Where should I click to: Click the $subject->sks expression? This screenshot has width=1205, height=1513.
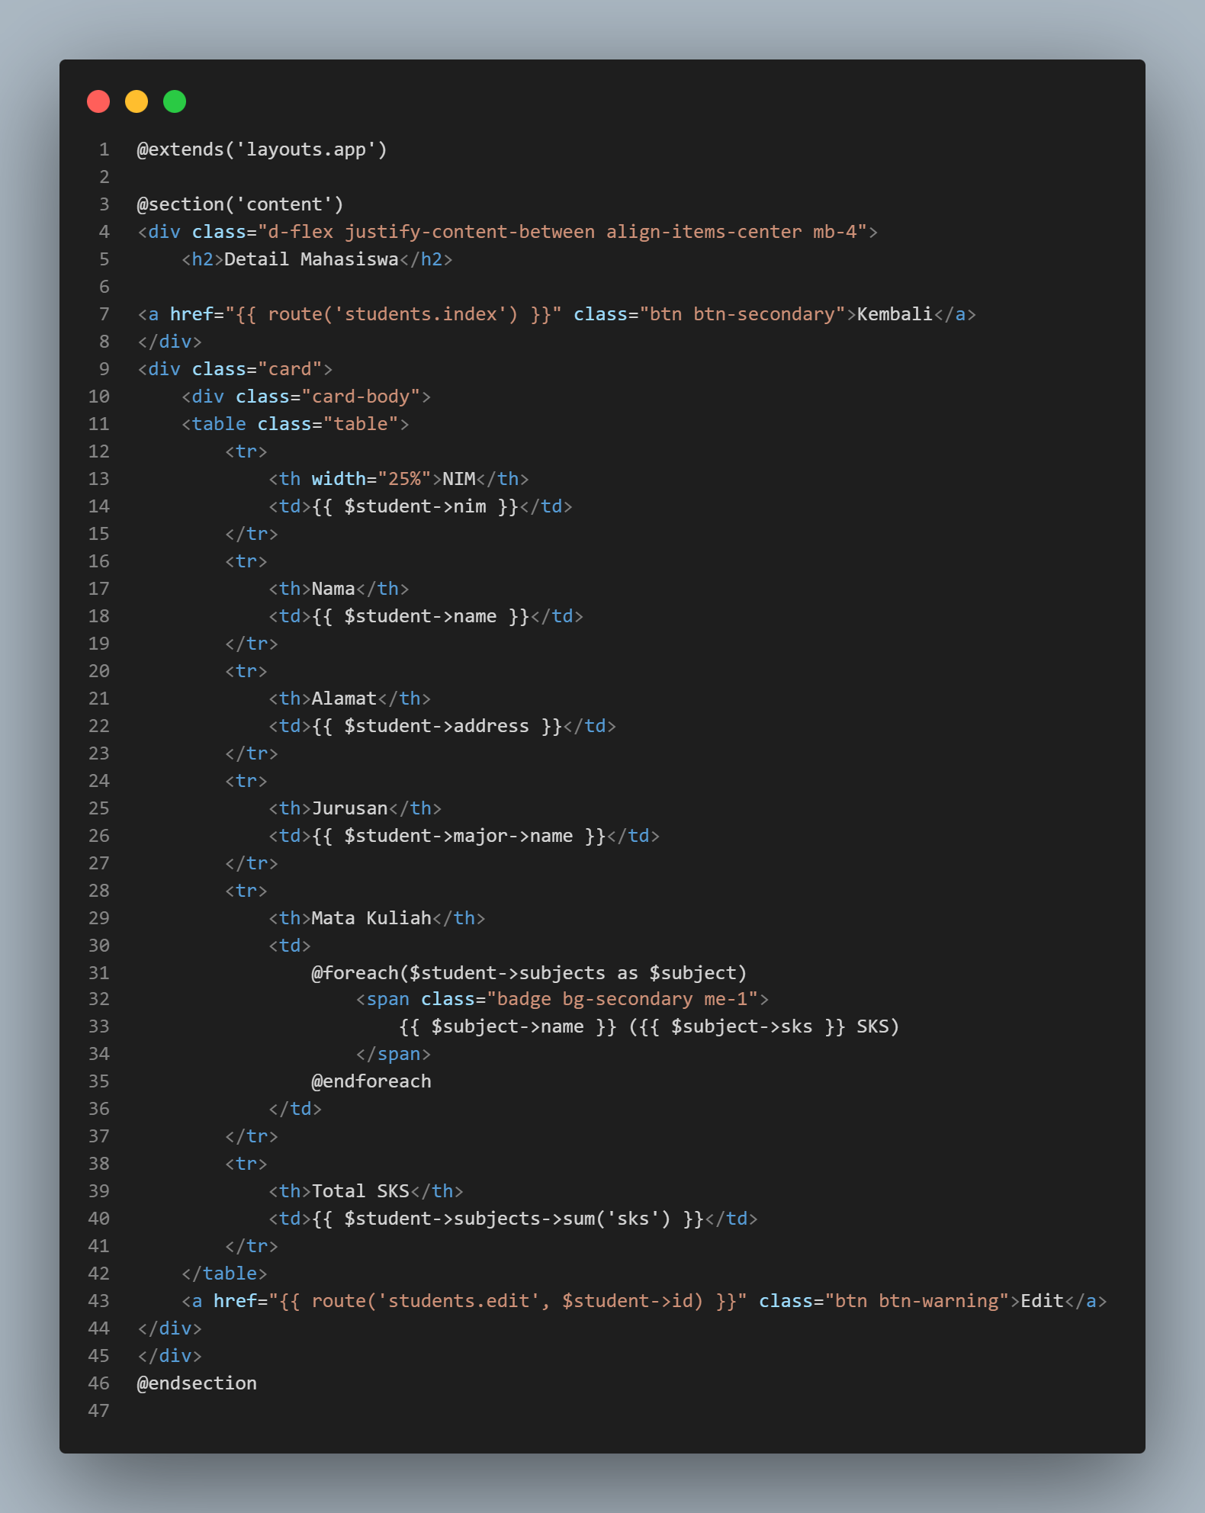tap(742, 1026)
